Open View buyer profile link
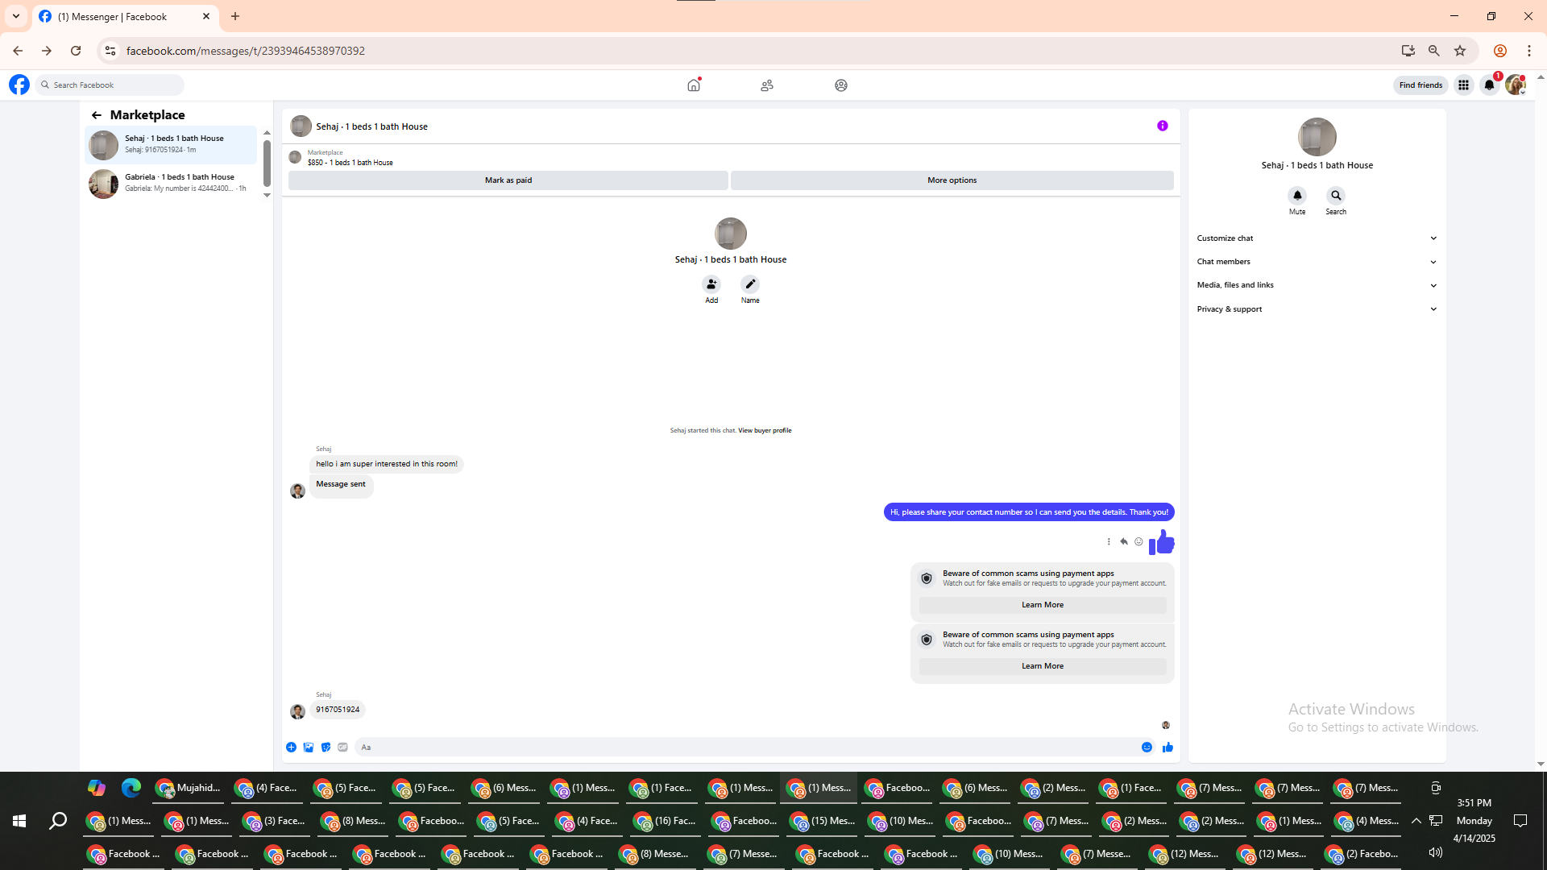Viewport: 1547px width, 870px height. pyautogui.click(x=764, y=431)
